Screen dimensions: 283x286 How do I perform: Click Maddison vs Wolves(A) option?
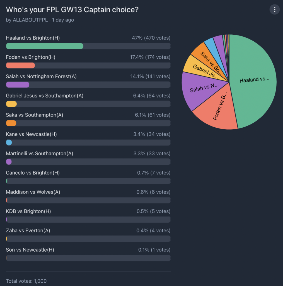click(x=33, y=192)
